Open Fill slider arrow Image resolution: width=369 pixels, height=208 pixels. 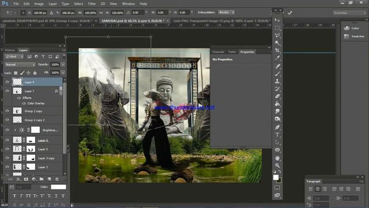63,73
